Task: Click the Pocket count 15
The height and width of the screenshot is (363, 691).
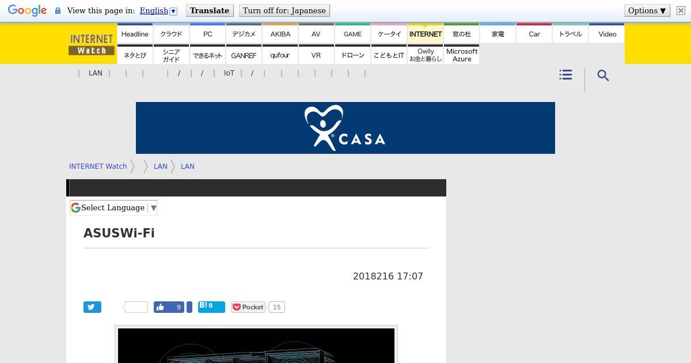Action: point(277,307)
